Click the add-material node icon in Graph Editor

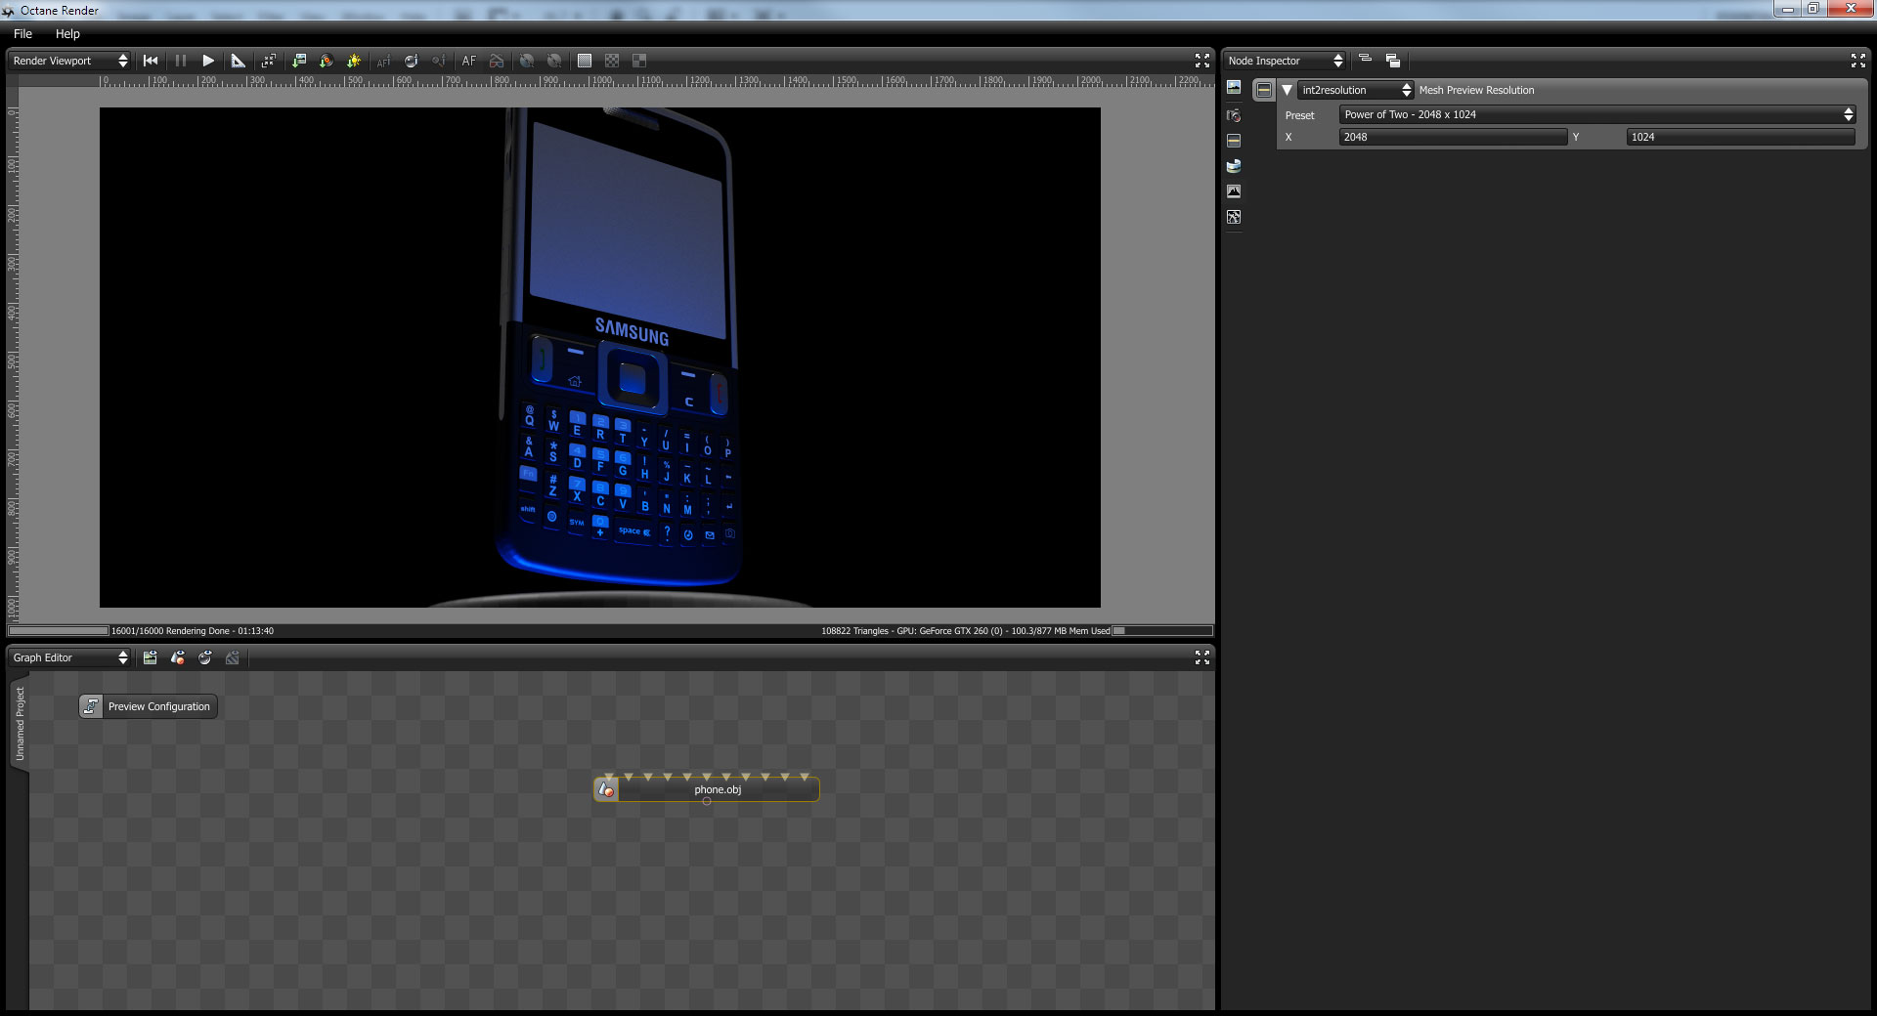[177, 657]
